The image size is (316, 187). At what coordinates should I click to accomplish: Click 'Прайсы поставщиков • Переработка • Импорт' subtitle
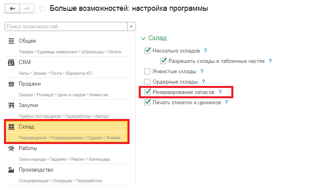[64, 117]
